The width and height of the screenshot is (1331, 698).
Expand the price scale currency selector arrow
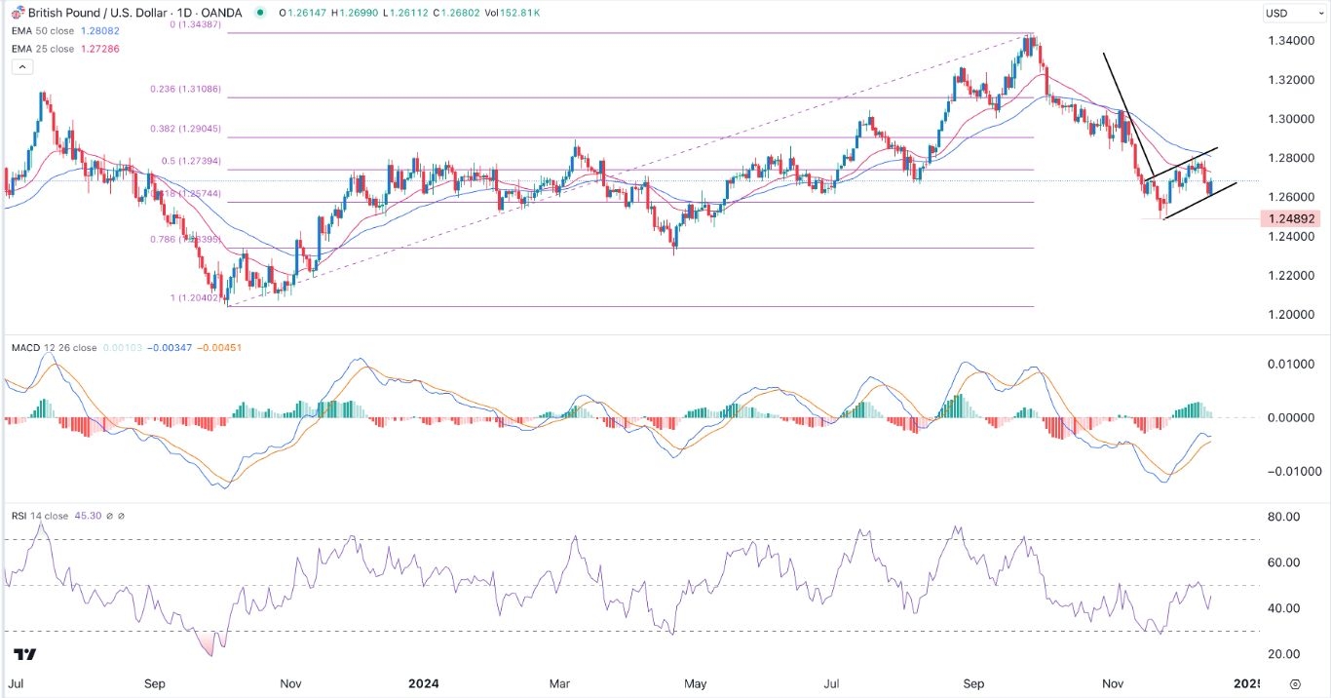point(1321,13)
